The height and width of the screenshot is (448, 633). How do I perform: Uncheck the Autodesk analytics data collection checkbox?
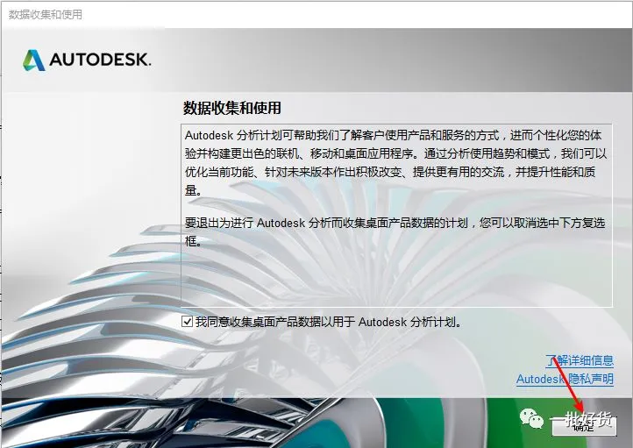[x=187, y=322]
